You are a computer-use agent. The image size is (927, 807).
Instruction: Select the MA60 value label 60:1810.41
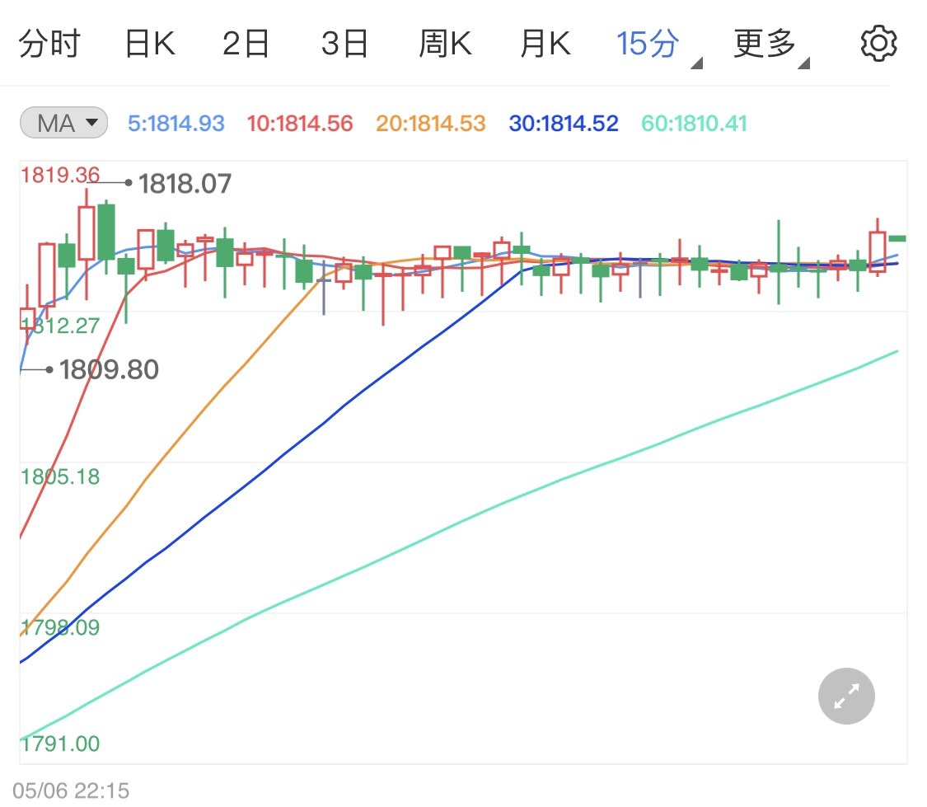coord(693,122)
